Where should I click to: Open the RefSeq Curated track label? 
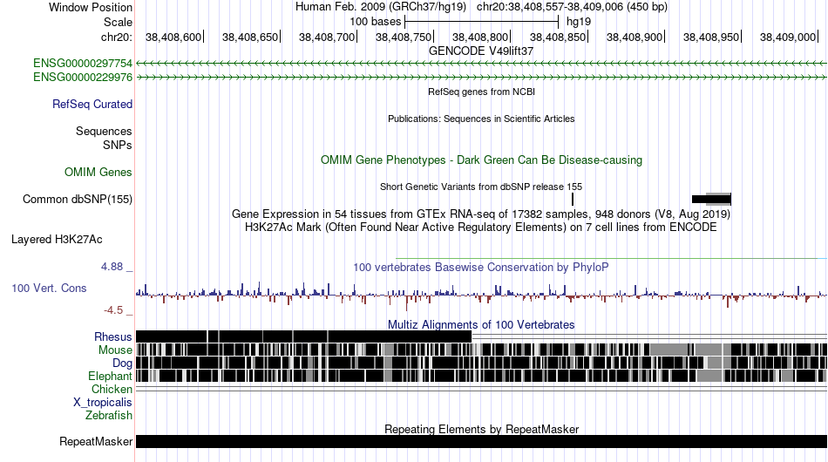(x=92, y=104)
